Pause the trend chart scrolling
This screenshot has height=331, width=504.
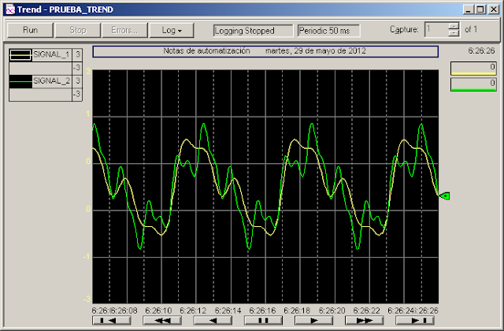click(x=263, y=321)
